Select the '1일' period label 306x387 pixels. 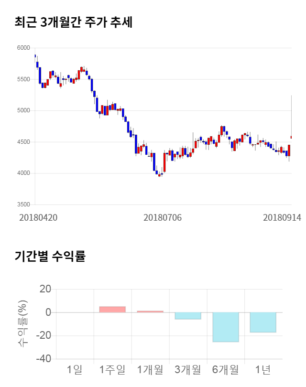(x=75, y=369)
